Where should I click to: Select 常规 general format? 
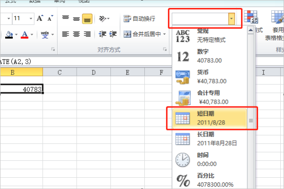coord(210,35)
